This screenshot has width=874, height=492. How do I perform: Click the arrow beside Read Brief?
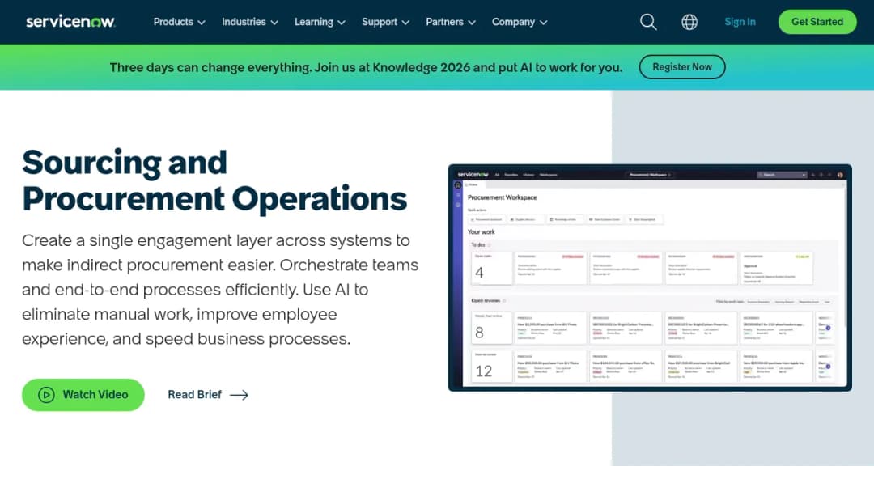[239, 395]
